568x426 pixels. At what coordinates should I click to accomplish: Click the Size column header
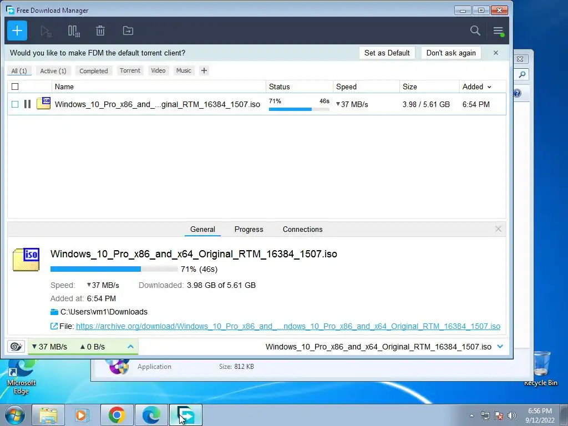(x=429, y=87)
